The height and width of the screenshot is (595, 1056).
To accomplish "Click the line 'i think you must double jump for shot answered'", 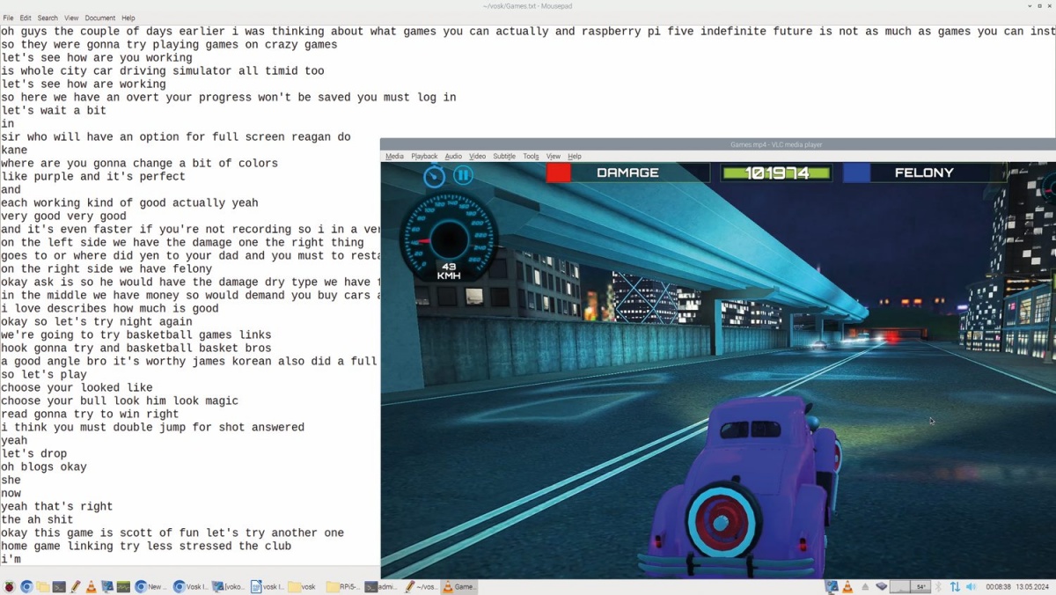I will click(153, 428).
